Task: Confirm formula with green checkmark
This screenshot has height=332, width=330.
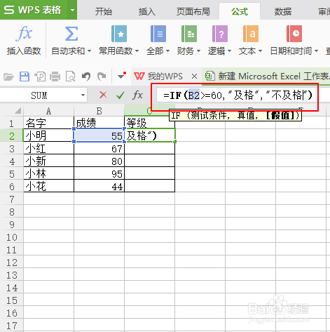Action: click(x=121, y=95)
